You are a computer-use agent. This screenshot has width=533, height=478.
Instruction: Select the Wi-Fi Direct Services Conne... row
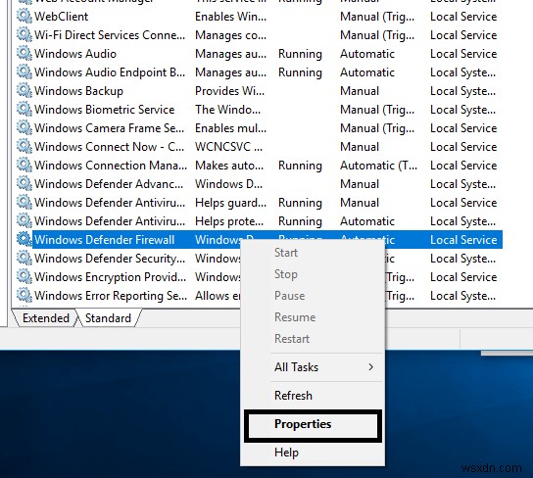260,35
